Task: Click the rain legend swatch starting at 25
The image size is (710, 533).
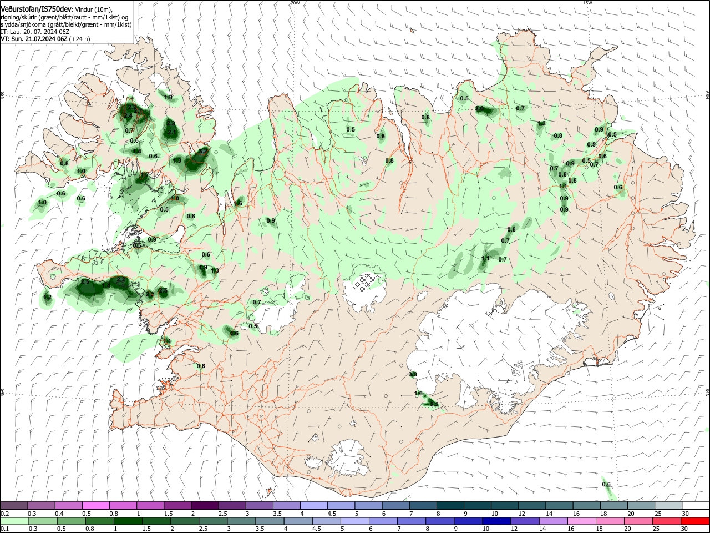Action: pyautogui.click(x=667, y=521)
